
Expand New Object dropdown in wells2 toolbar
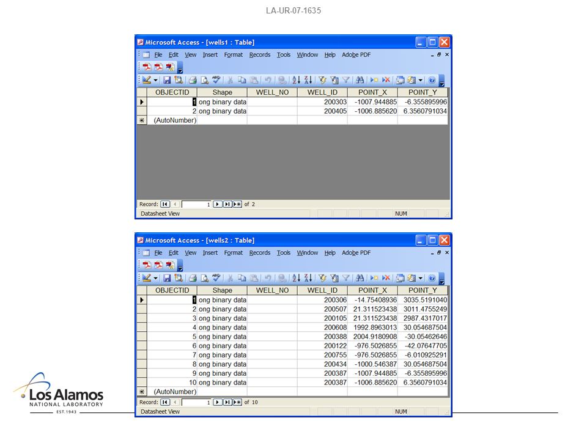tap(421, 278)
